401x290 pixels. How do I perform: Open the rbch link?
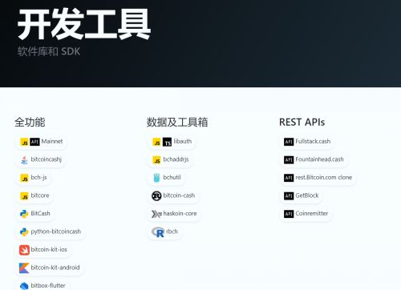(x=172, y=232)
